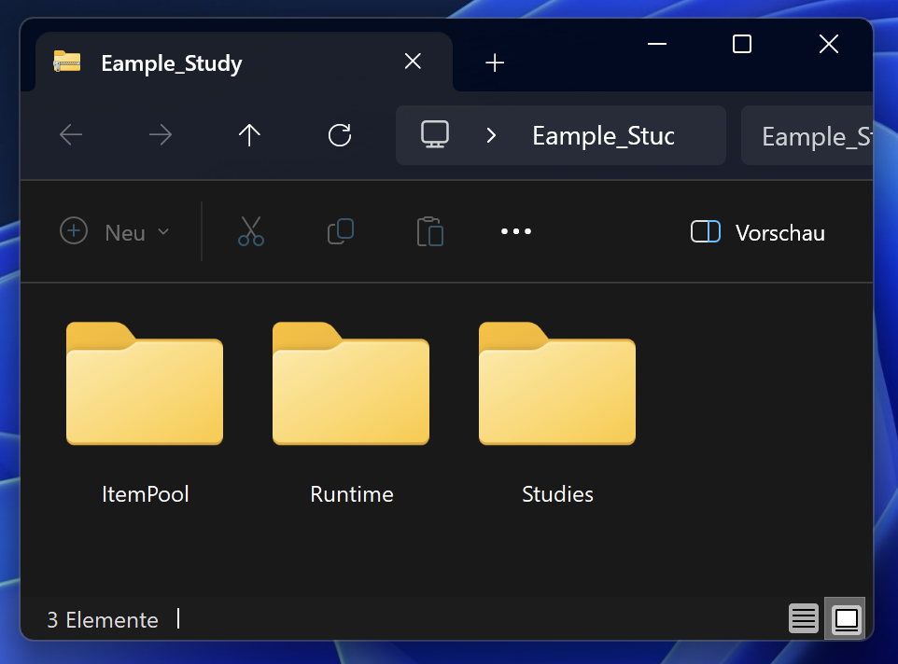Click the Studies folder name

coord(558,494)
